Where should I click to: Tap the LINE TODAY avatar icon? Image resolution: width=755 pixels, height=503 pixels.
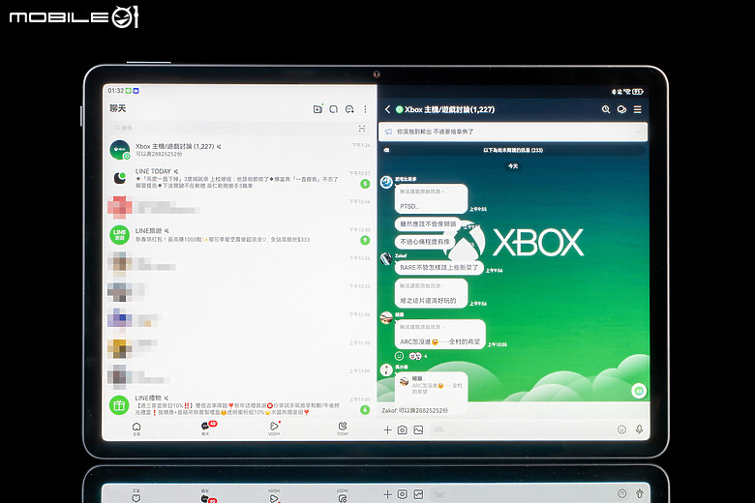(x=119, y=178)
